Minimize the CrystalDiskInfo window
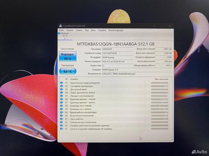Viewport: 209px width, 156px height. [x=154, y=26]
